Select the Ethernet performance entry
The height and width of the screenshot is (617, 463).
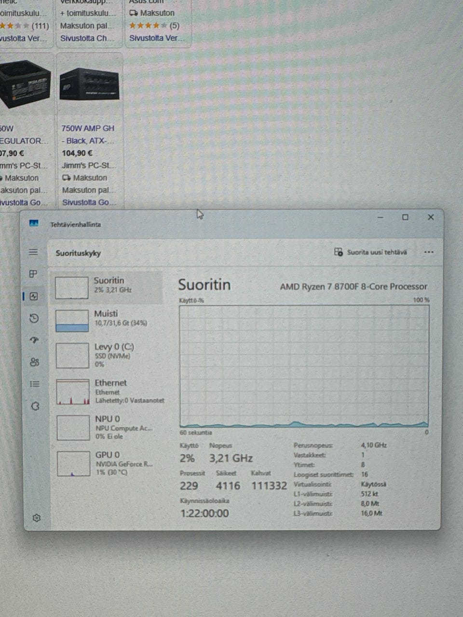pyautogui.click(x=109, y=391)
